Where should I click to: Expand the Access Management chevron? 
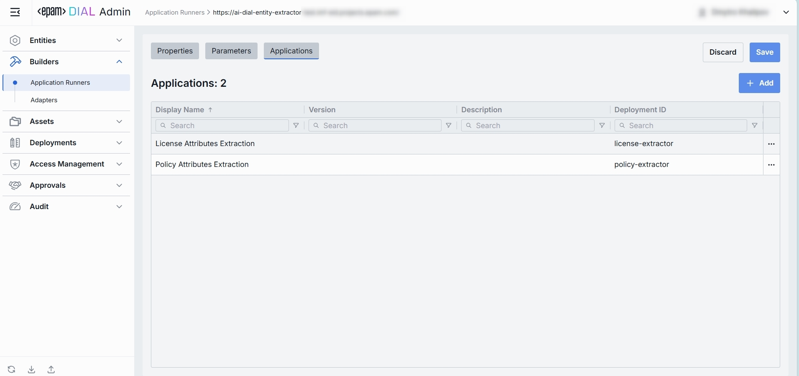pos(119,164)
